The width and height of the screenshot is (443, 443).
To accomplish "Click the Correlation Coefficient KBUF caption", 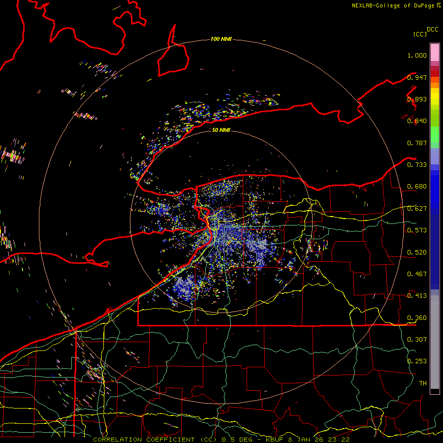I will click(x=221, y=440).
